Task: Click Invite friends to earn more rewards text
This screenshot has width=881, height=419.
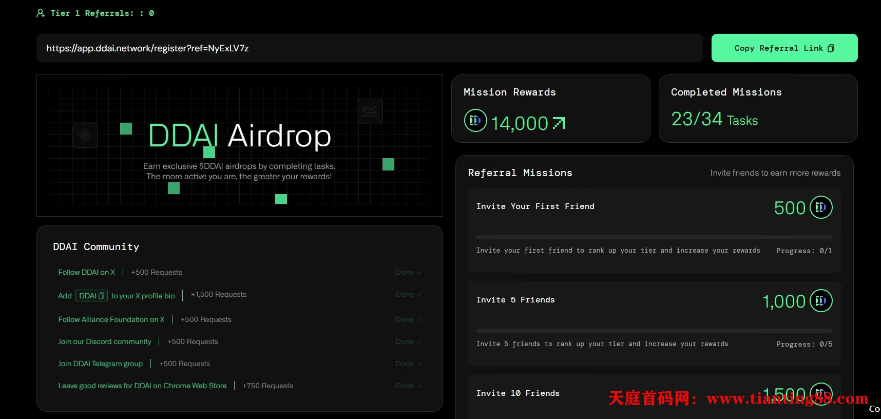Action: (x=775, y=173)
